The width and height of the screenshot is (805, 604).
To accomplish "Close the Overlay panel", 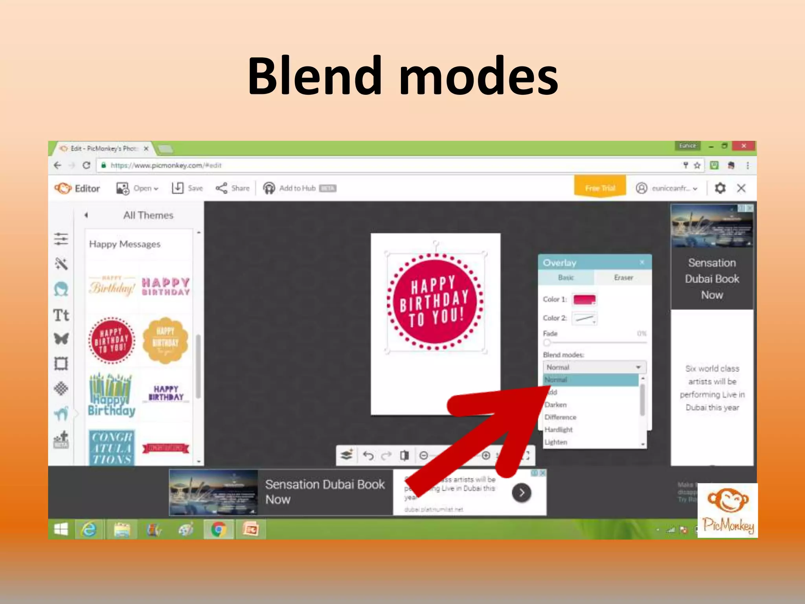I will click(642, 262).
